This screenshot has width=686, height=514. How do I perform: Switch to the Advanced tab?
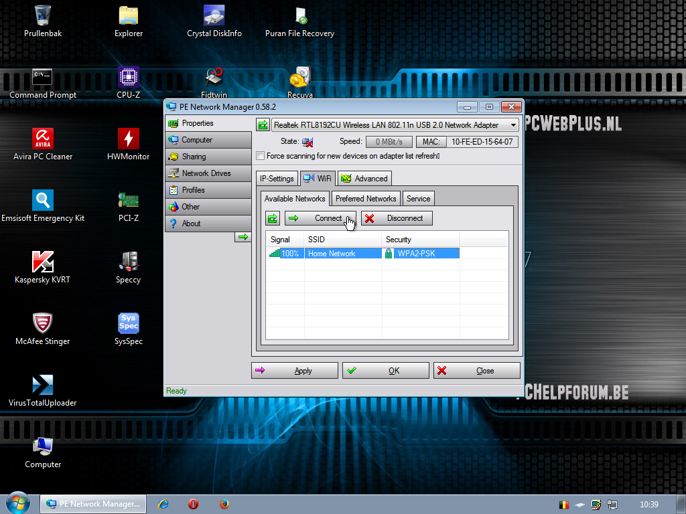pyautogui.click(x=364, y=178)
